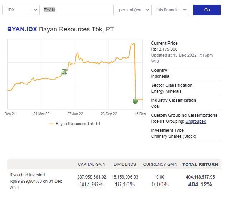Open the Ungrouped grouping link
The height and width of the screenshot is (200, 226).
pyautogui.click(x=196, y=121)
